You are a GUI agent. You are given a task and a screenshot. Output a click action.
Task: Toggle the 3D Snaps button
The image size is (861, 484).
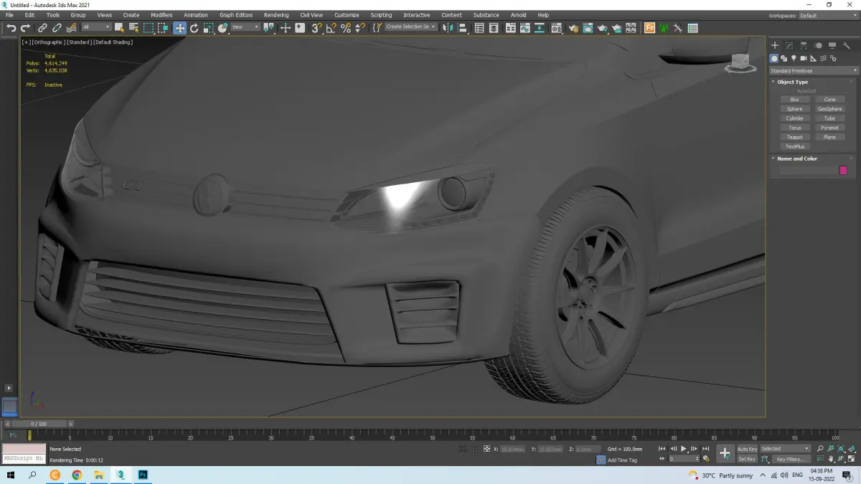316,28
